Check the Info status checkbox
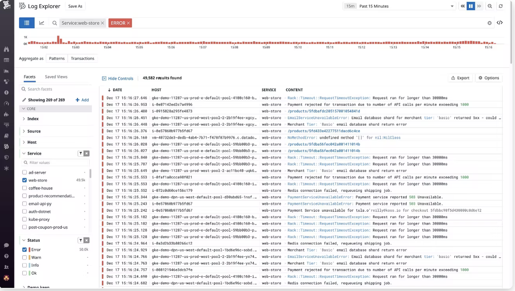Viewport: 515px width, 291px height. click(x=24, y=265)
